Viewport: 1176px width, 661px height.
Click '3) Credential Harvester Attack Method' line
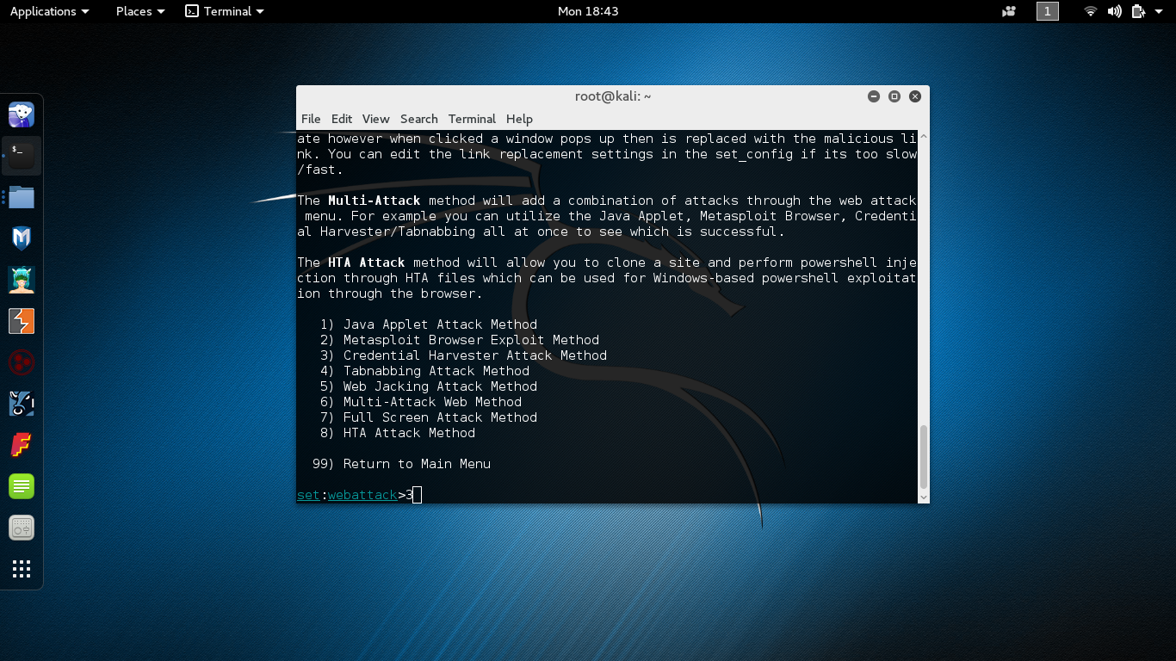click(463, 355)
